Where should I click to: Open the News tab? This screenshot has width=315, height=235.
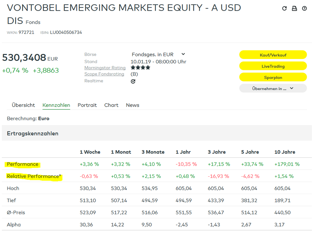coord(132,105)
